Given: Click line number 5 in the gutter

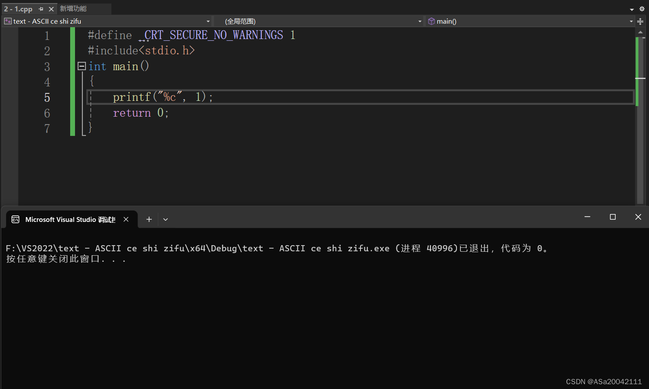Looking at the screenshot, I should tap(47, 97).
